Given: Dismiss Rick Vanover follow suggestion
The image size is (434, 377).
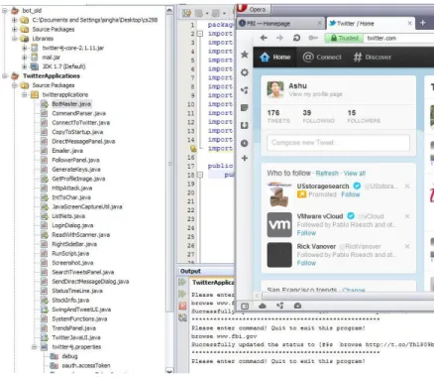Looking at the screenshot, I should 407,246.
